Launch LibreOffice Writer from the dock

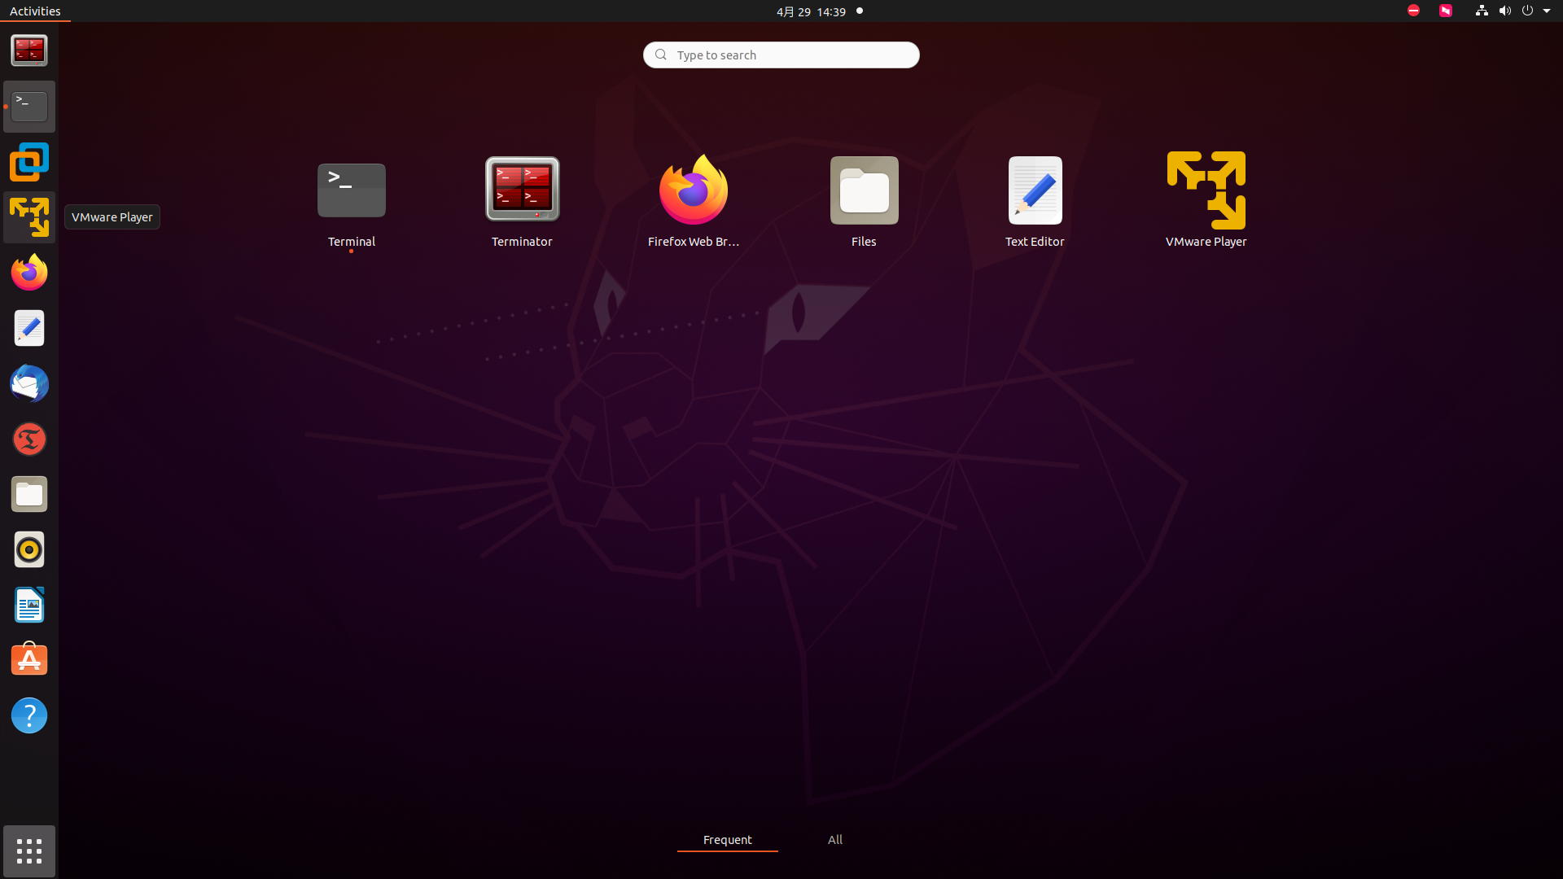(x=29, y=606)
